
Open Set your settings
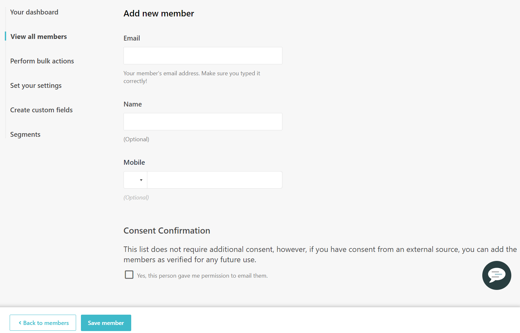(36, 85)
